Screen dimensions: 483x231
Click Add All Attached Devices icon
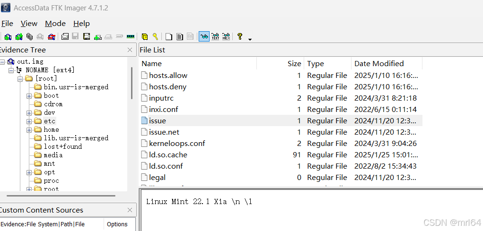click(x=19, y=37)
